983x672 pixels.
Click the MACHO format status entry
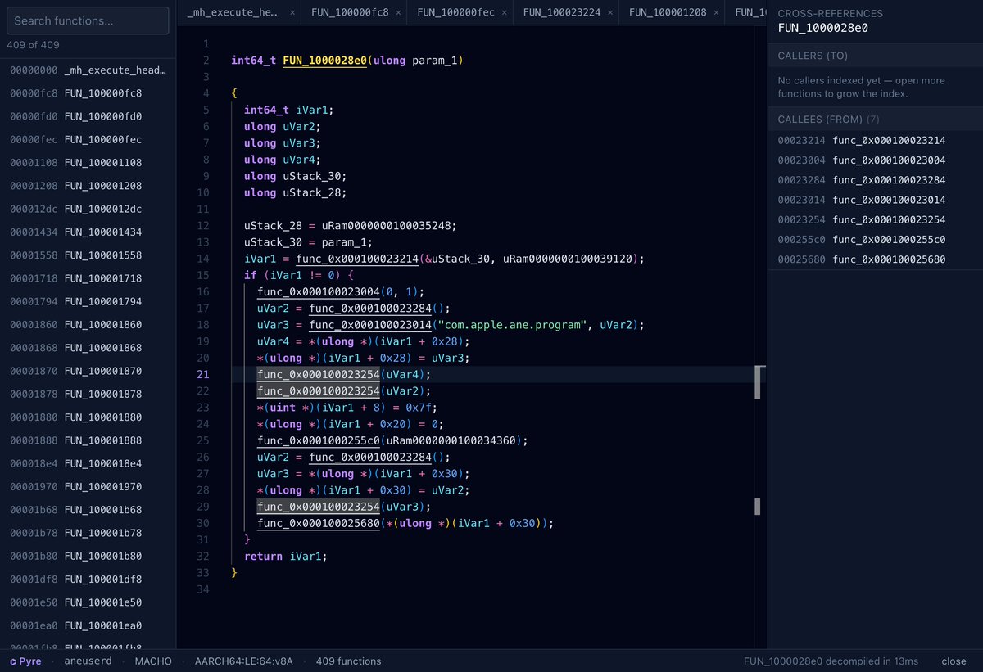coord(153,661)
